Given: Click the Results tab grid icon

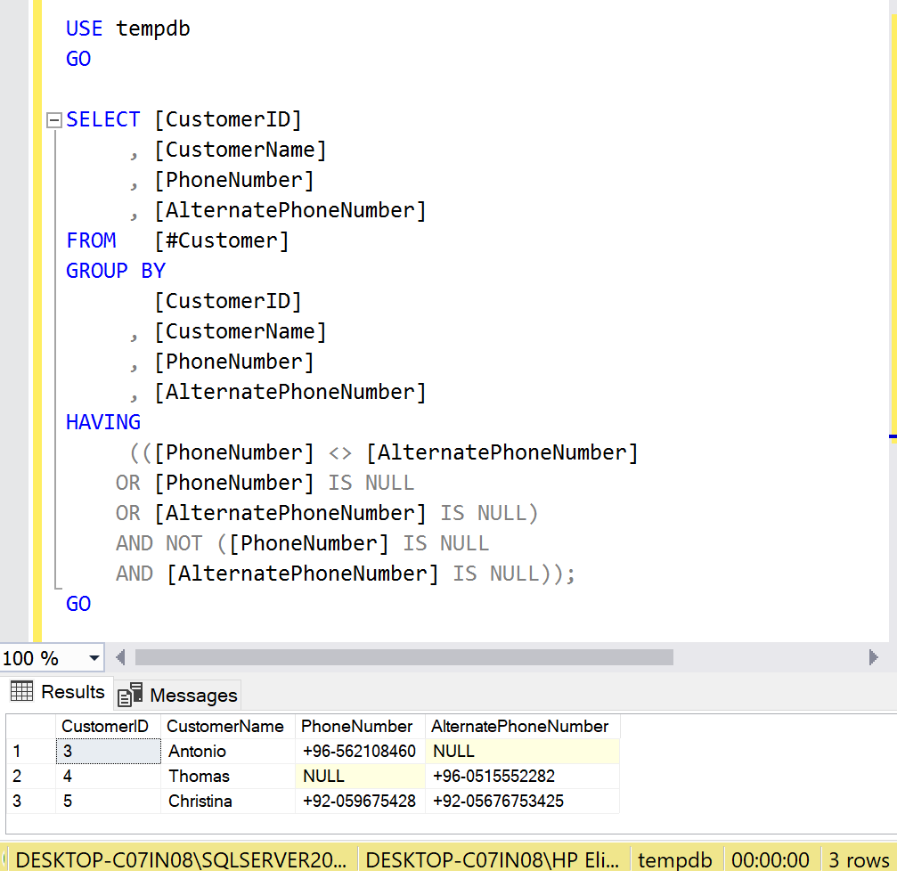Looking at the screenshot, I should point(22,692).
